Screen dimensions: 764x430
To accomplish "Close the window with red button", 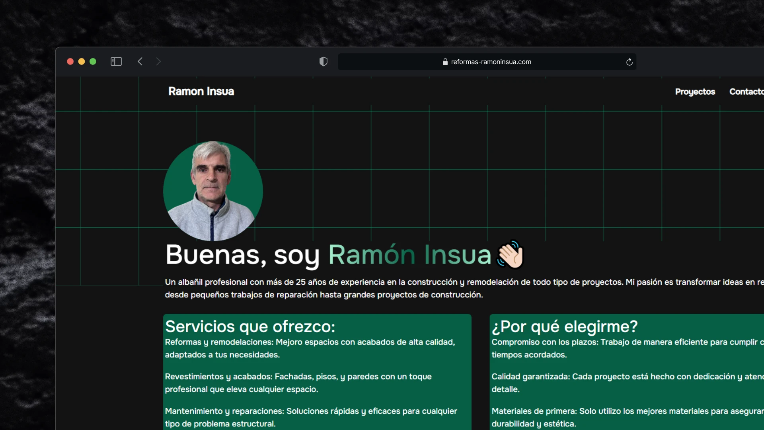I will point(70,61).
